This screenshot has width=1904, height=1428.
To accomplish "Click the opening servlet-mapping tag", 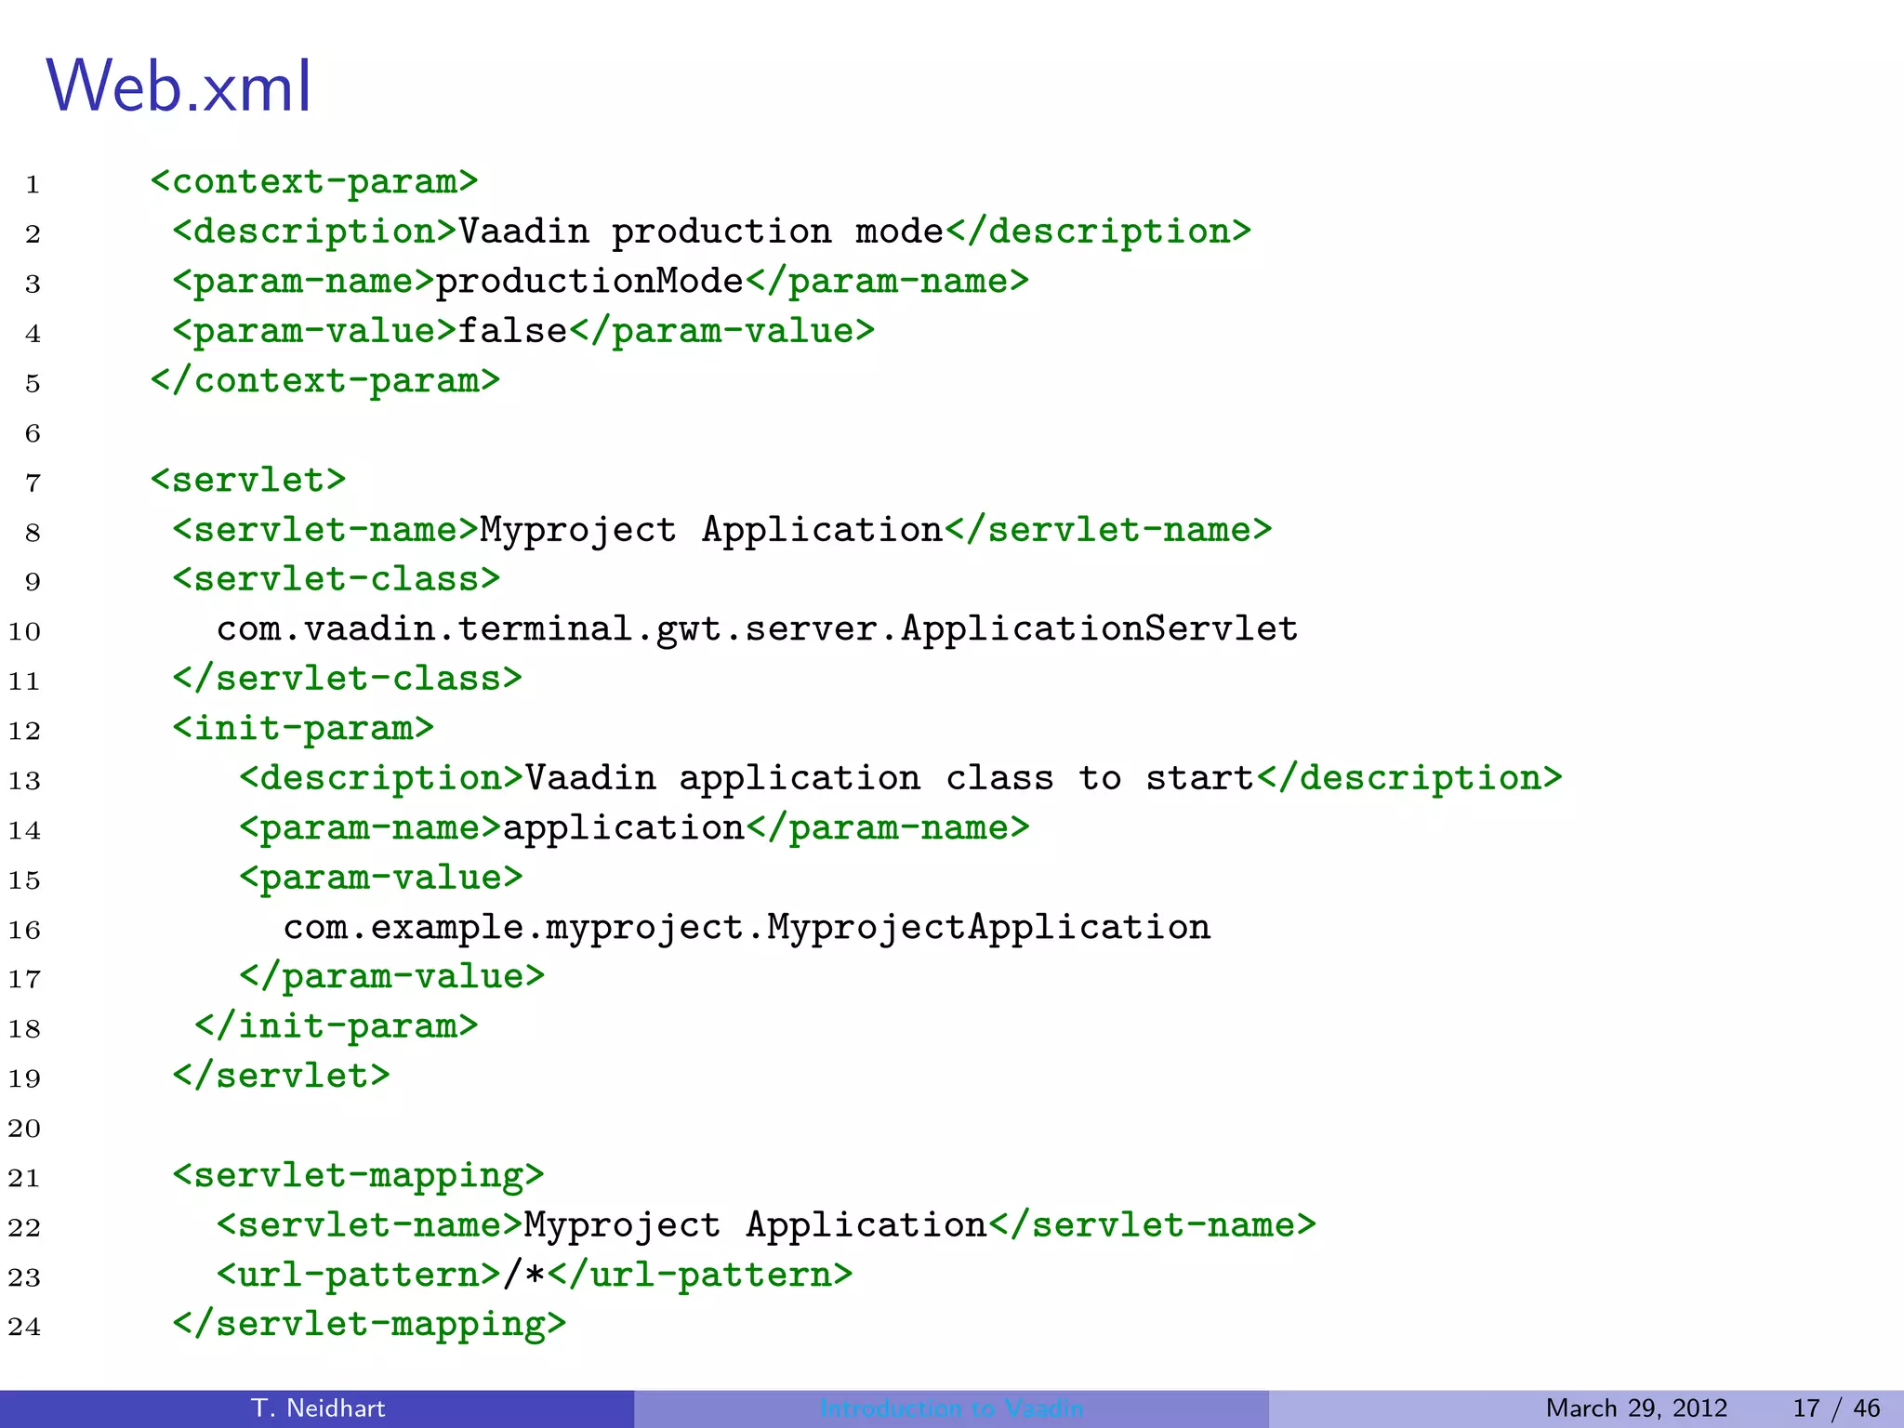I will coord(358,1175).
